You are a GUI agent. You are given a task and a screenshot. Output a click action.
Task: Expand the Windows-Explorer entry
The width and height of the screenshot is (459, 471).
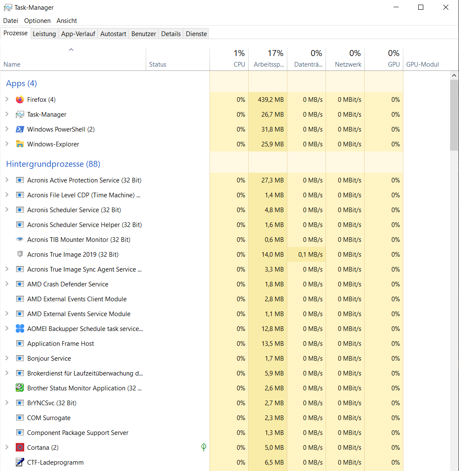pyautogui.click(x=7, y=144)
